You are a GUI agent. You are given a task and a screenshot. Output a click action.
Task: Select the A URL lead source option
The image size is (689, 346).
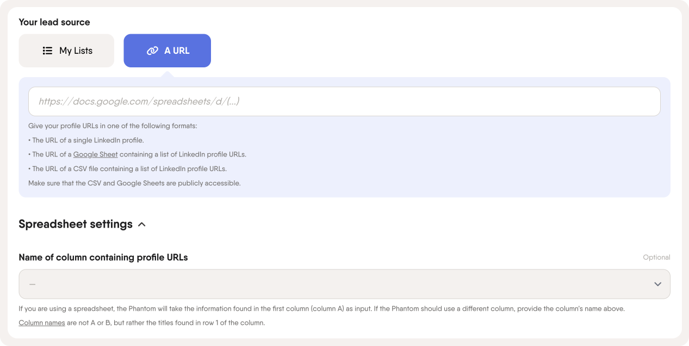167,51
